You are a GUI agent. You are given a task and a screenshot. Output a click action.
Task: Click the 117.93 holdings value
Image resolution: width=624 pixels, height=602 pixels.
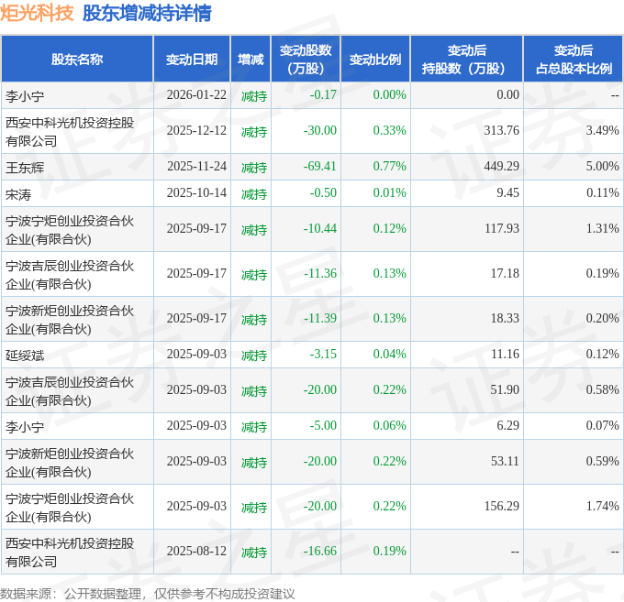501,228
